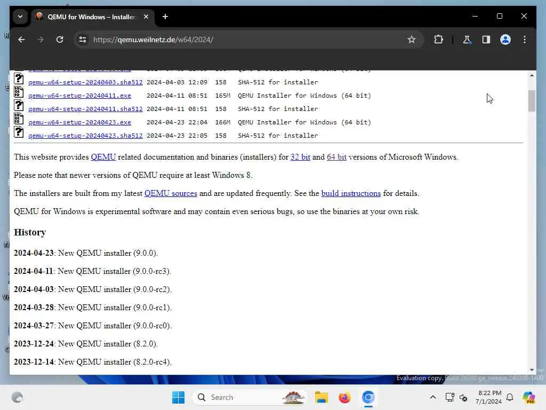Click the '2024-03-28' 9.0.0-rc1 history entry

[x=93, y=307]
